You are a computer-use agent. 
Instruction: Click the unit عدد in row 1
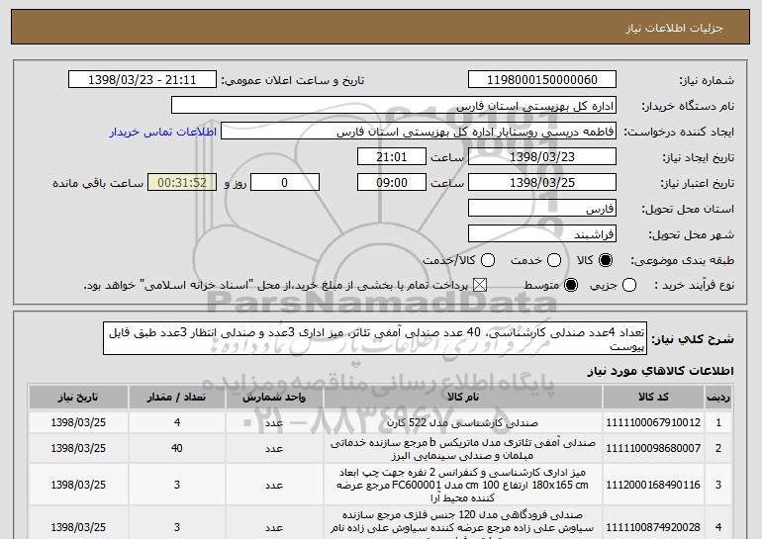[274, 422]
